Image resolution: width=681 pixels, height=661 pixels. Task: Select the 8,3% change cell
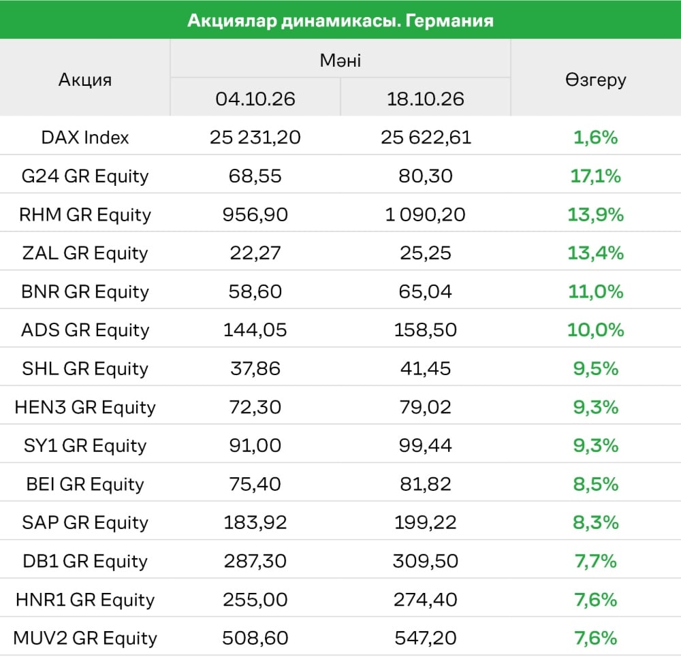[596, 523]
